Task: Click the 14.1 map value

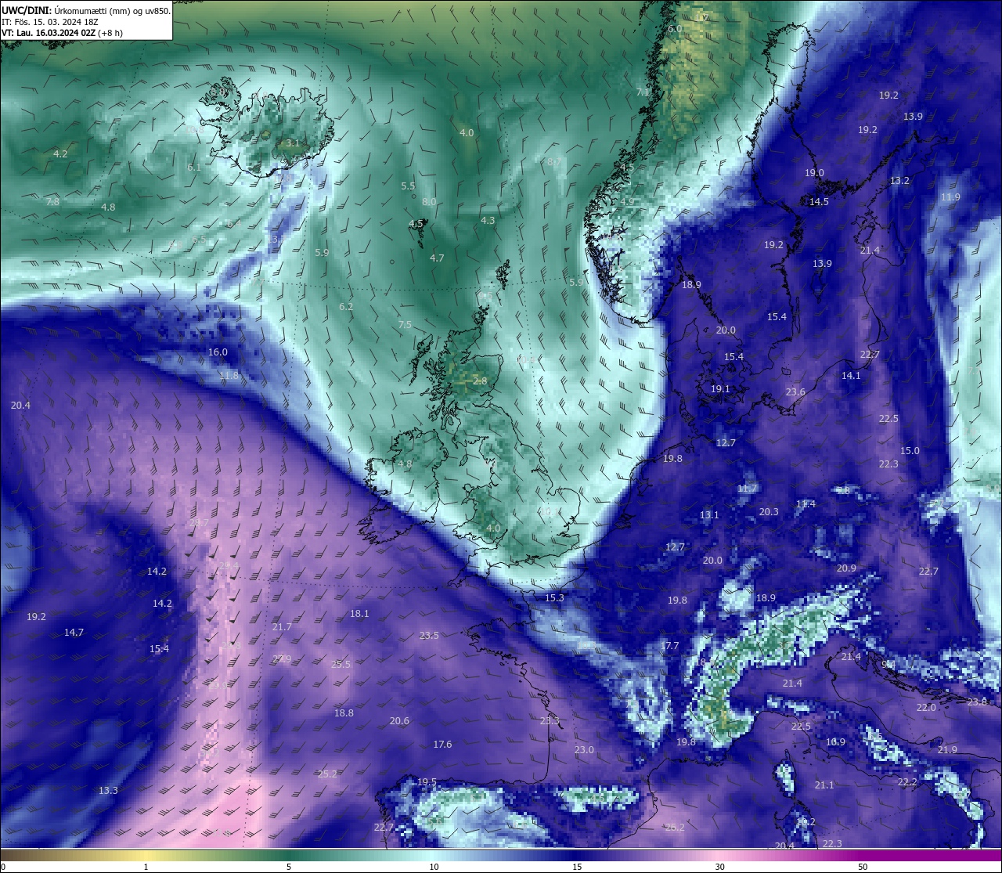Action: [x=851, y=376]
